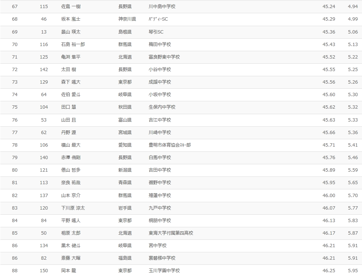Click the school 生保内中学校
The width and height of the screenshot is (362, 277).
pos(162,107)
